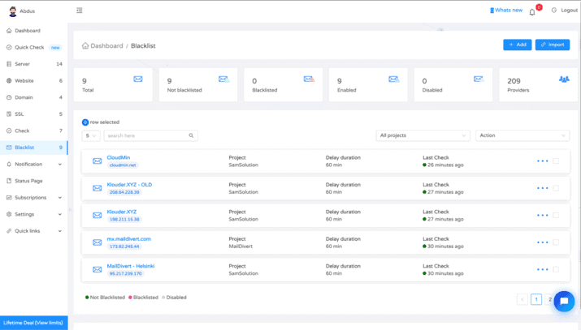This screenshot has width=581, height=330.
Task: Expand the Settings sidebar menu
Action: pos(34,214)
